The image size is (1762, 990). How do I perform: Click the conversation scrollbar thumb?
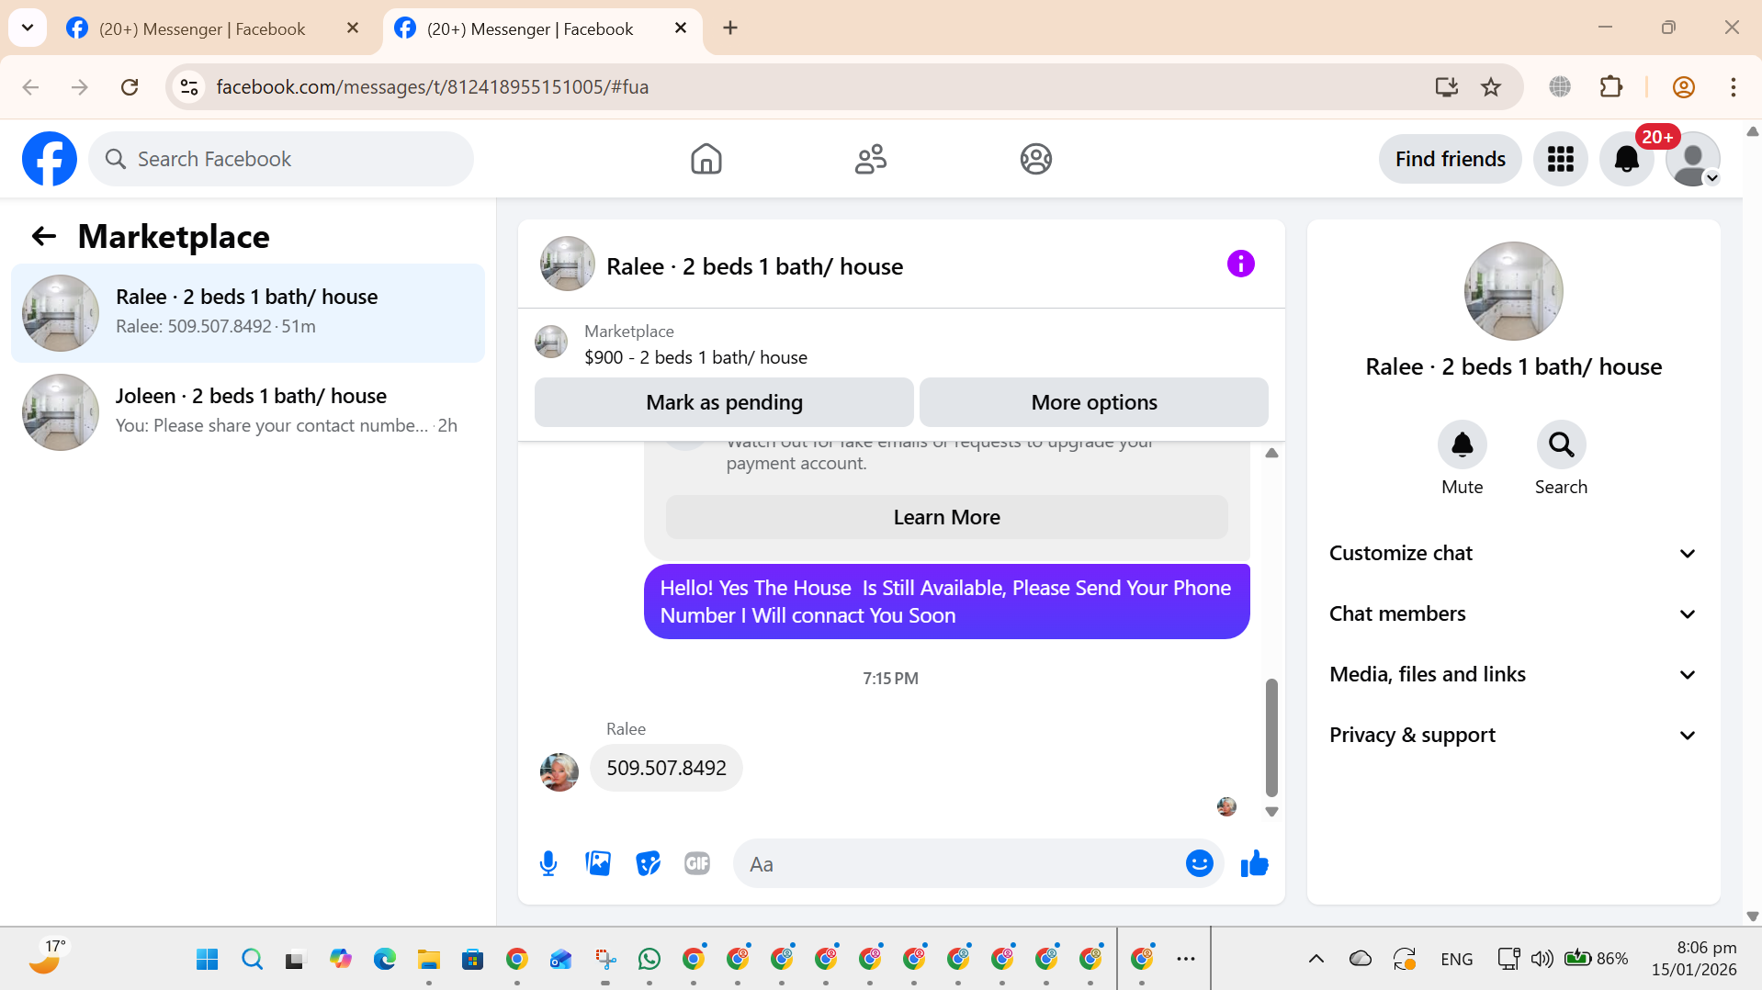(x=1271, y=737)
